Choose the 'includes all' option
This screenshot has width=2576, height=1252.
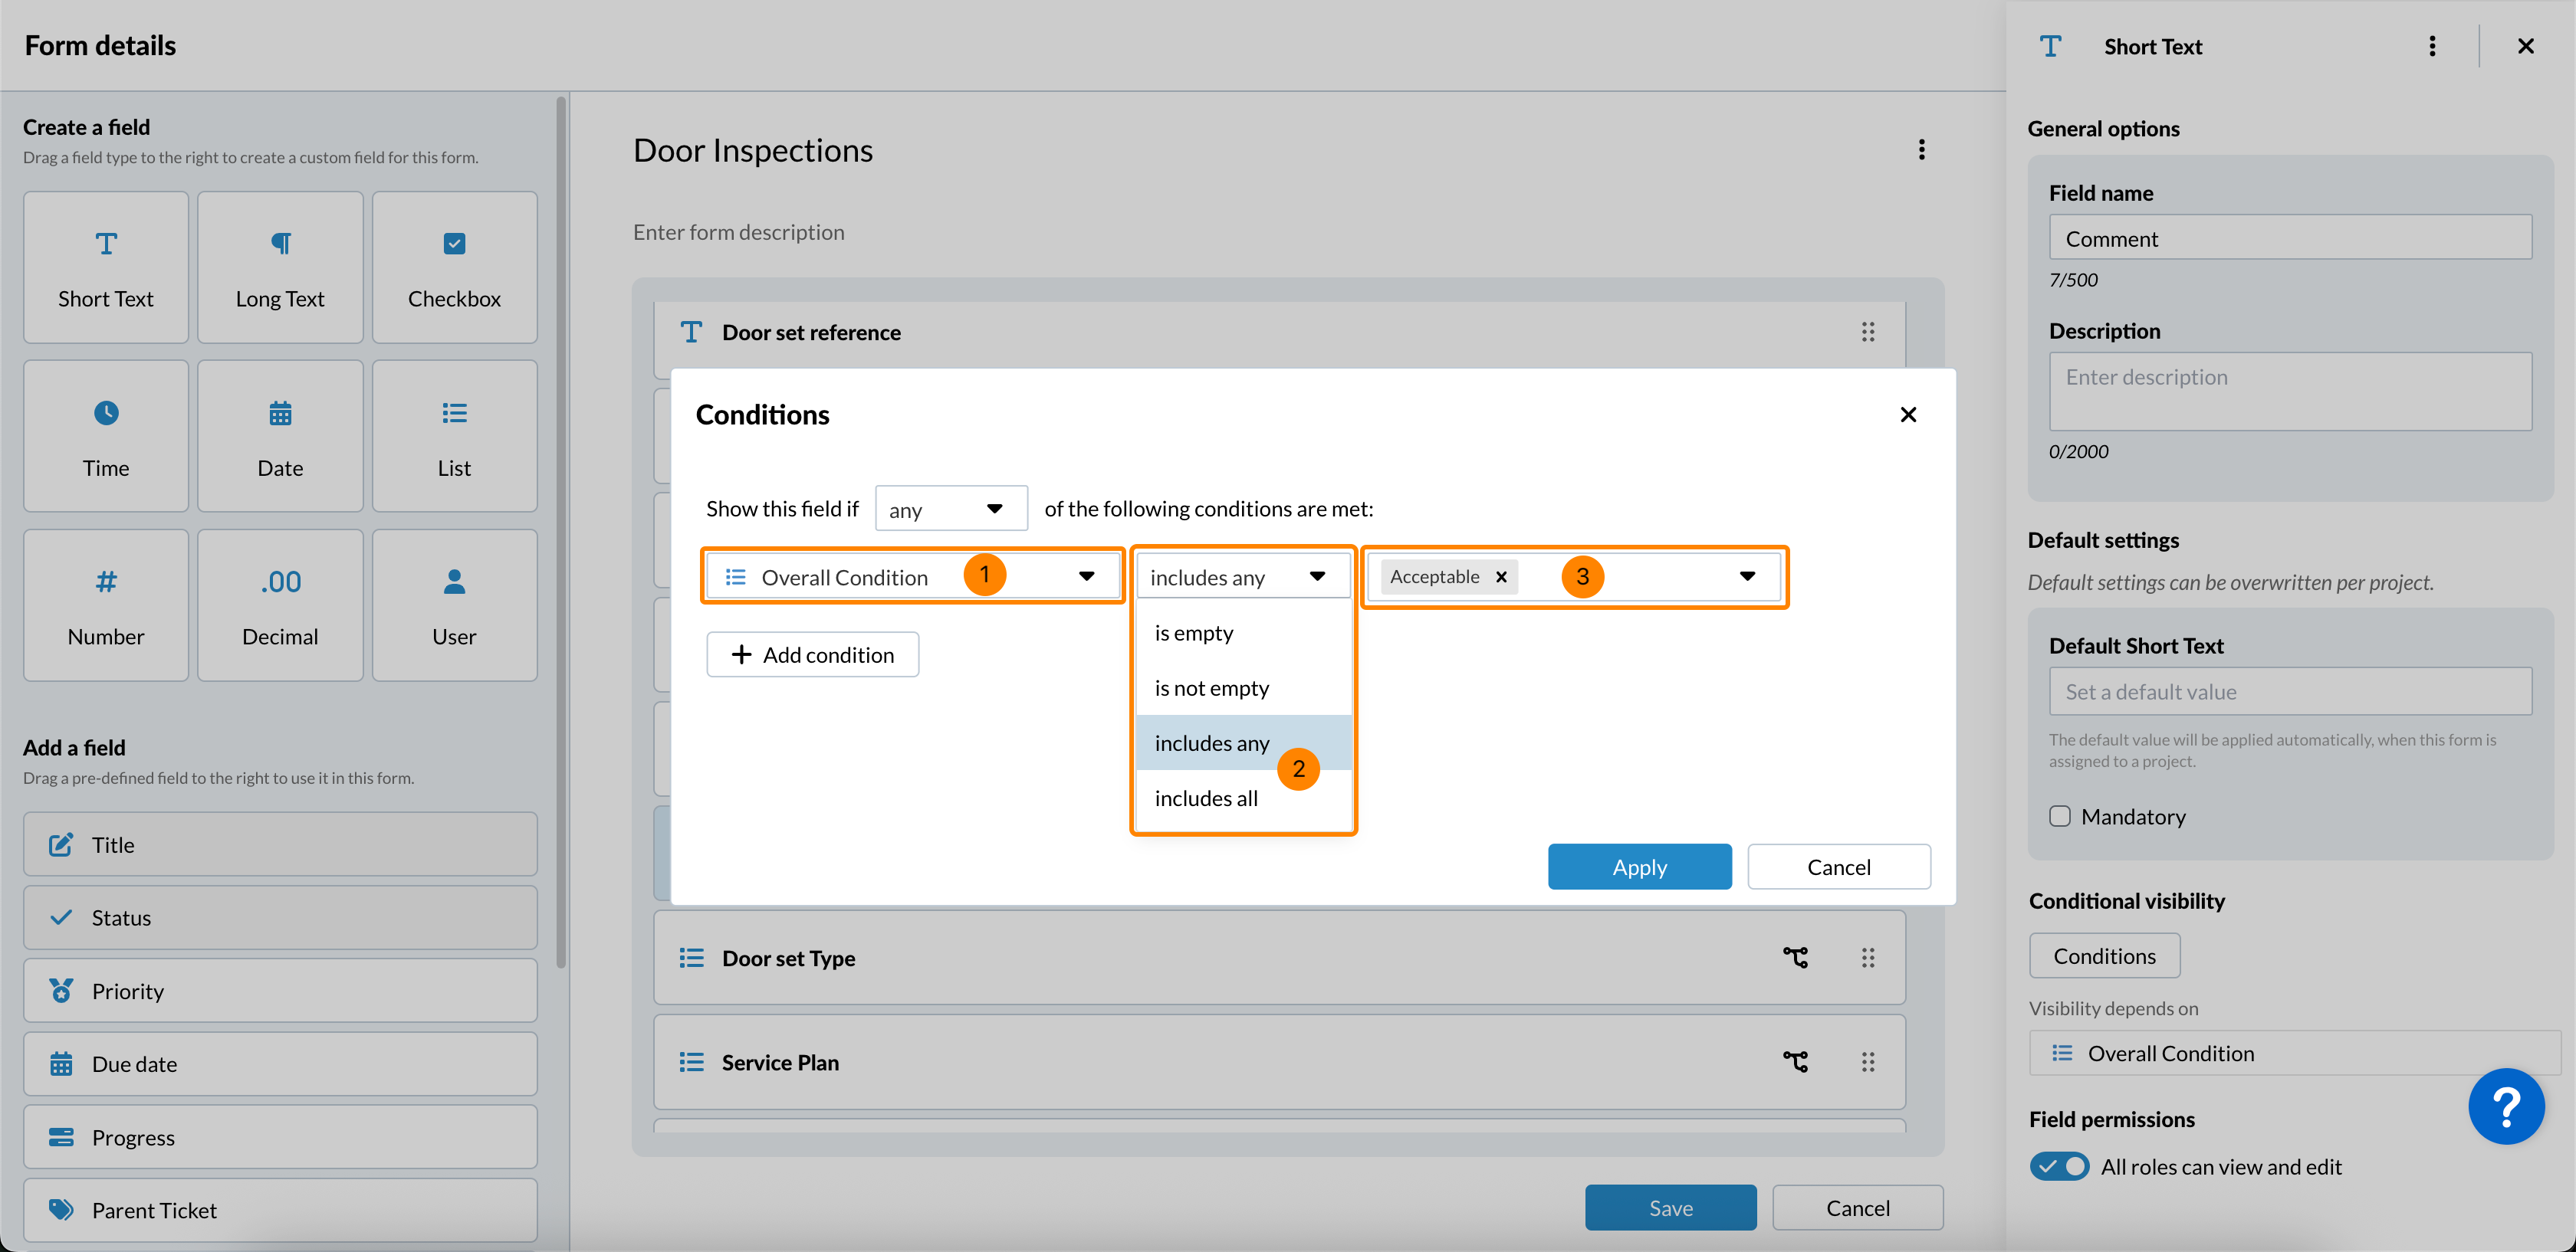point(1206,798)
